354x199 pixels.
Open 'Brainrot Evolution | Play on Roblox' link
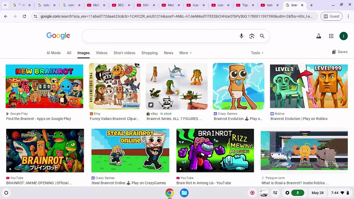(x=299, y=119)
